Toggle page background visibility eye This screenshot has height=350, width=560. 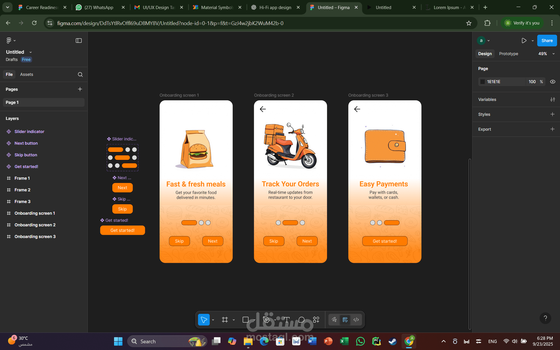(x=552, y=82)
